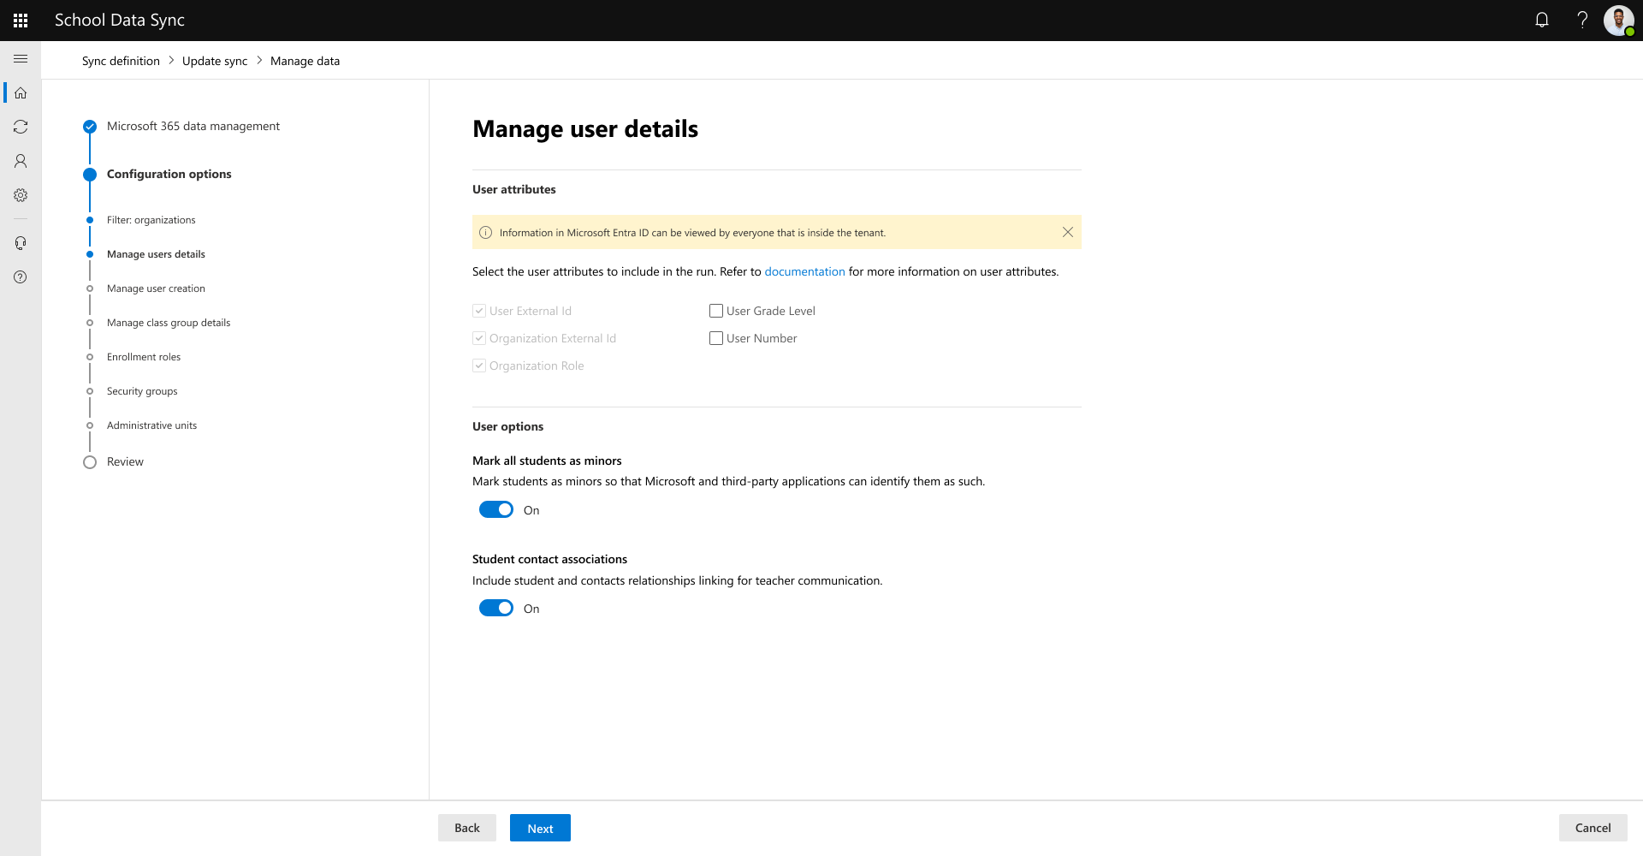Open the Sync icon in sidebar

(21, 127)
